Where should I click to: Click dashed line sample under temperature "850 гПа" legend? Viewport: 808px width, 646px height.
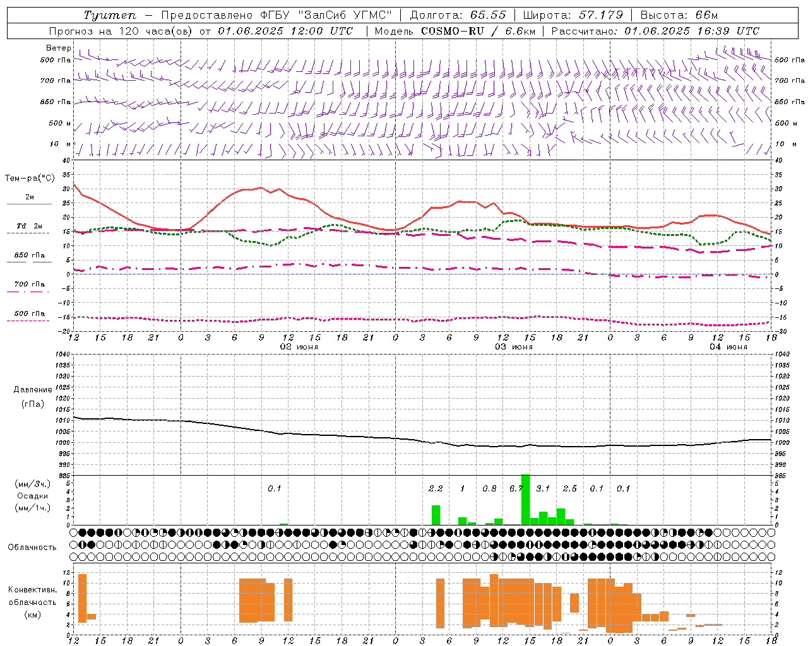tap(29, 262)
